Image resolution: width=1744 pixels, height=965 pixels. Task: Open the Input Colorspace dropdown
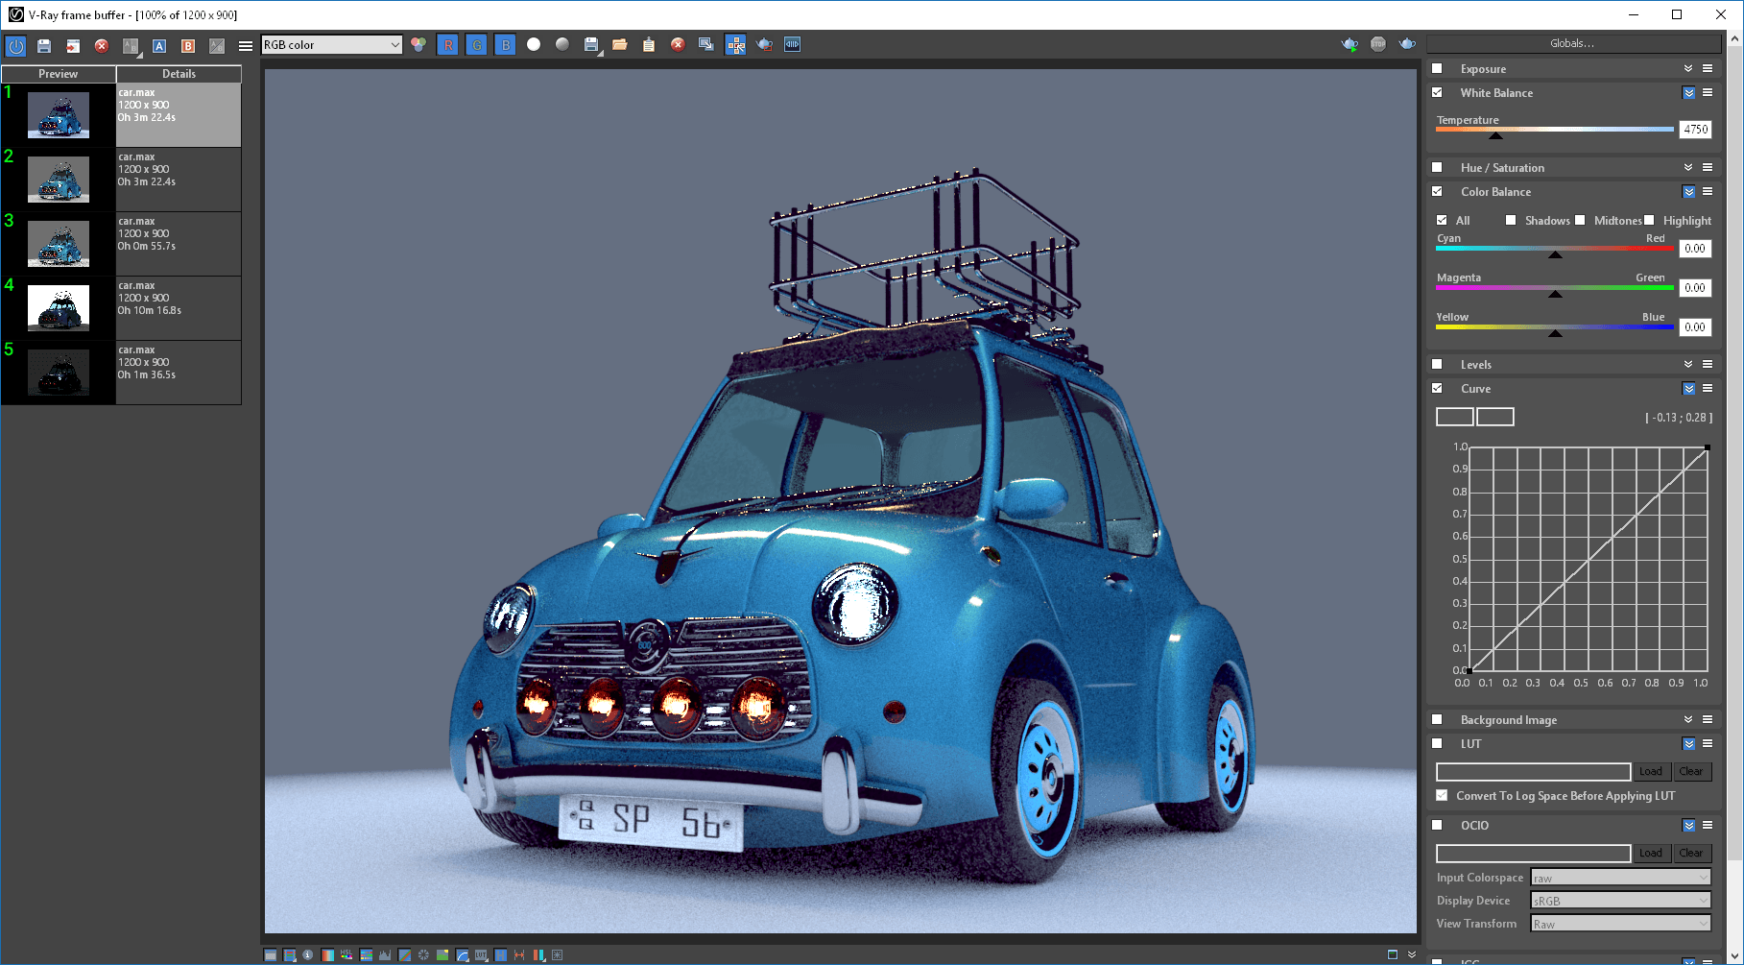point(1620,877)
